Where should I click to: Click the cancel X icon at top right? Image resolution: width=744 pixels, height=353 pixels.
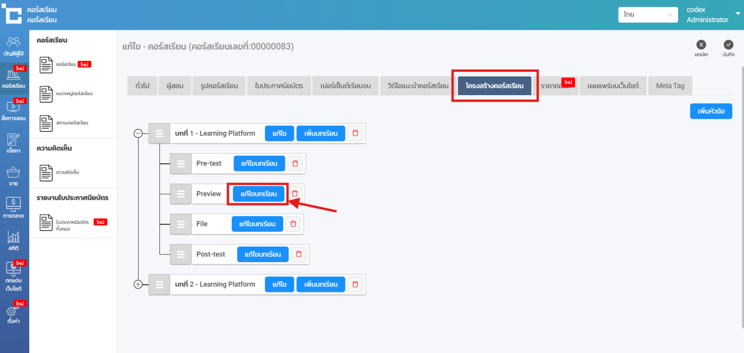pos(701,45)
